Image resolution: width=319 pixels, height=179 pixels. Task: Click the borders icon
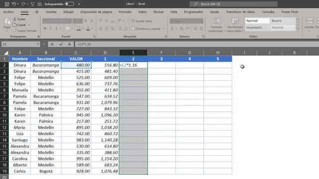68,29
